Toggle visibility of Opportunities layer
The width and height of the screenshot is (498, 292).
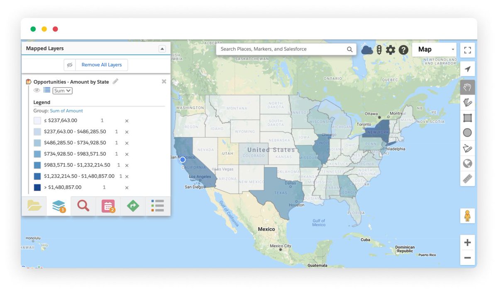point(37,90)
